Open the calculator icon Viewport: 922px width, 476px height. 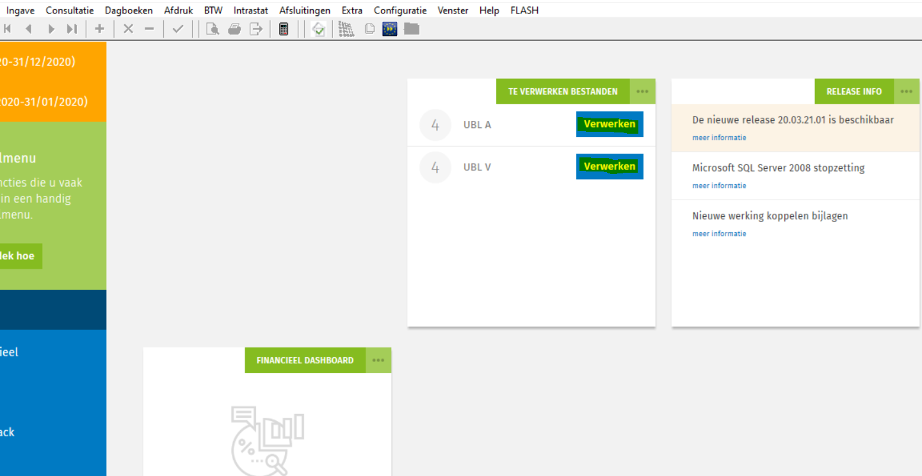(x=284, y=29)
